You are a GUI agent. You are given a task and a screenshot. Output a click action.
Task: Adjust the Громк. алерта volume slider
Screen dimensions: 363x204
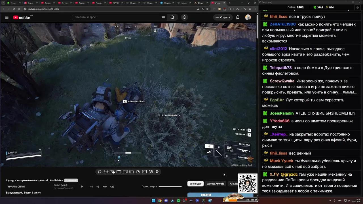(170, 187)
